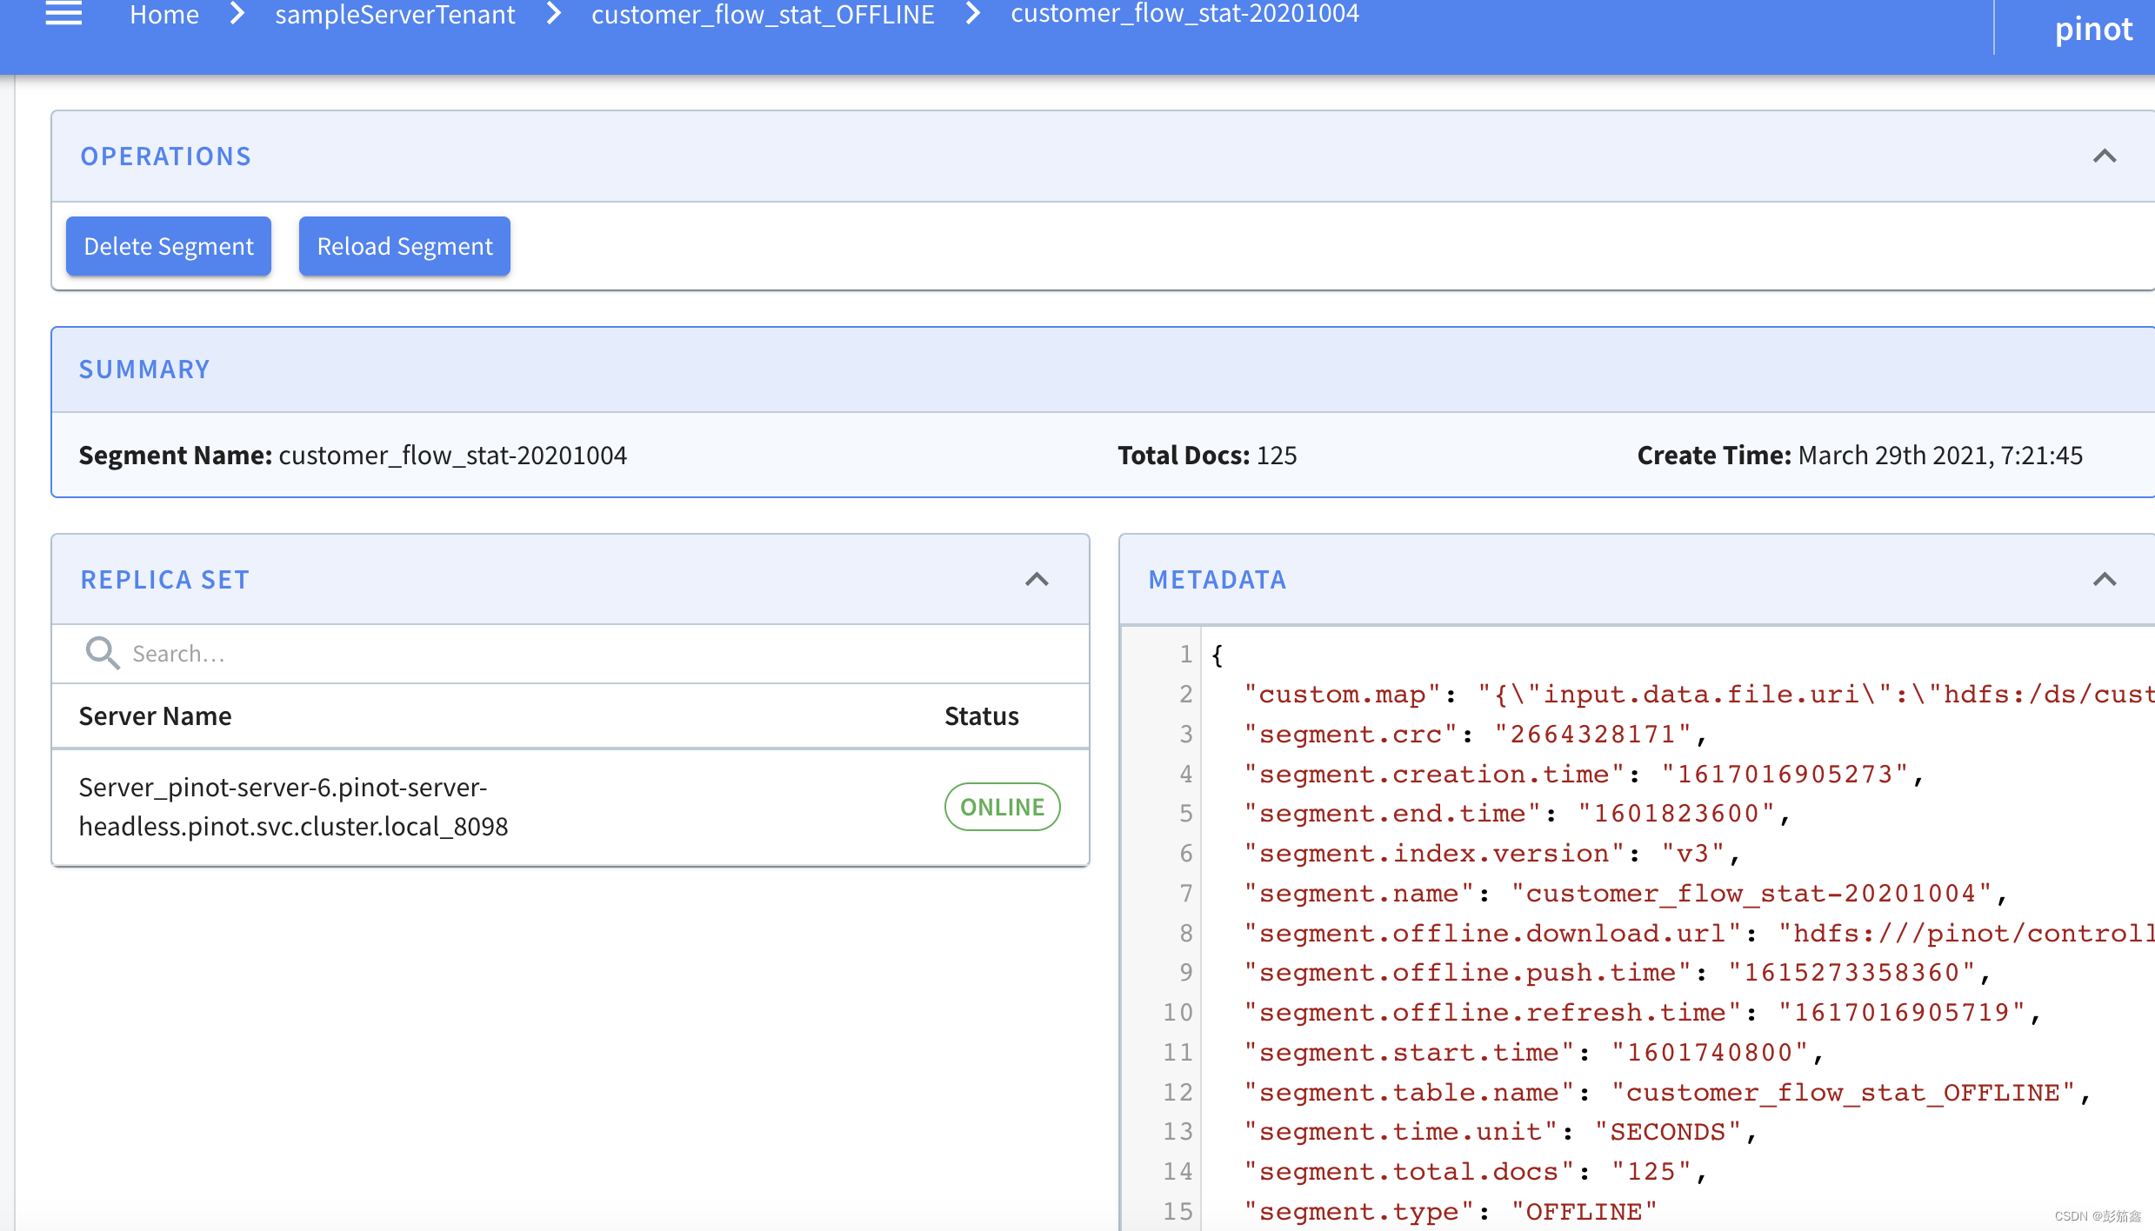Click the ONLINE status badge
Screen dimensions: 2155x1231
1002,807
